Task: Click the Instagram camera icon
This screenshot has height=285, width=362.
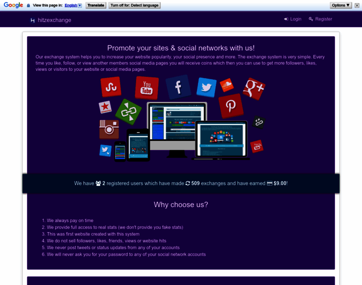Action: click(109, 129)
